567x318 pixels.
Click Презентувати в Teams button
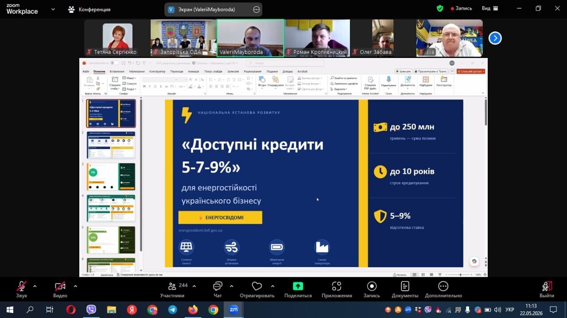[x=431, y=71]
